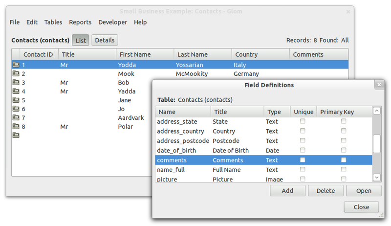Open the Edit menu
Image resolution: width=391 pixels, height=226 pixels.
click(x=32, y=22)
